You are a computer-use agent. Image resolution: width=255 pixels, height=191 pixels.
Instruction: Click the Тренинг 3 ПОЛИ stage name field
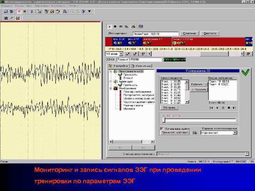coord(139,60)
